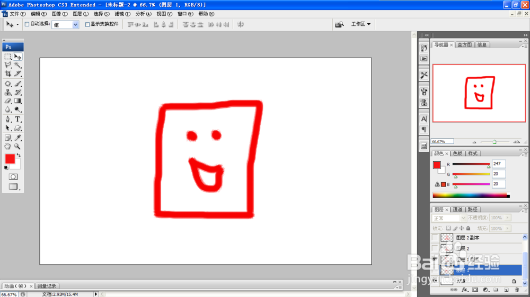Open the 滤镜 menu
This screenshot has height=297, width=530.
pos(122,14)
